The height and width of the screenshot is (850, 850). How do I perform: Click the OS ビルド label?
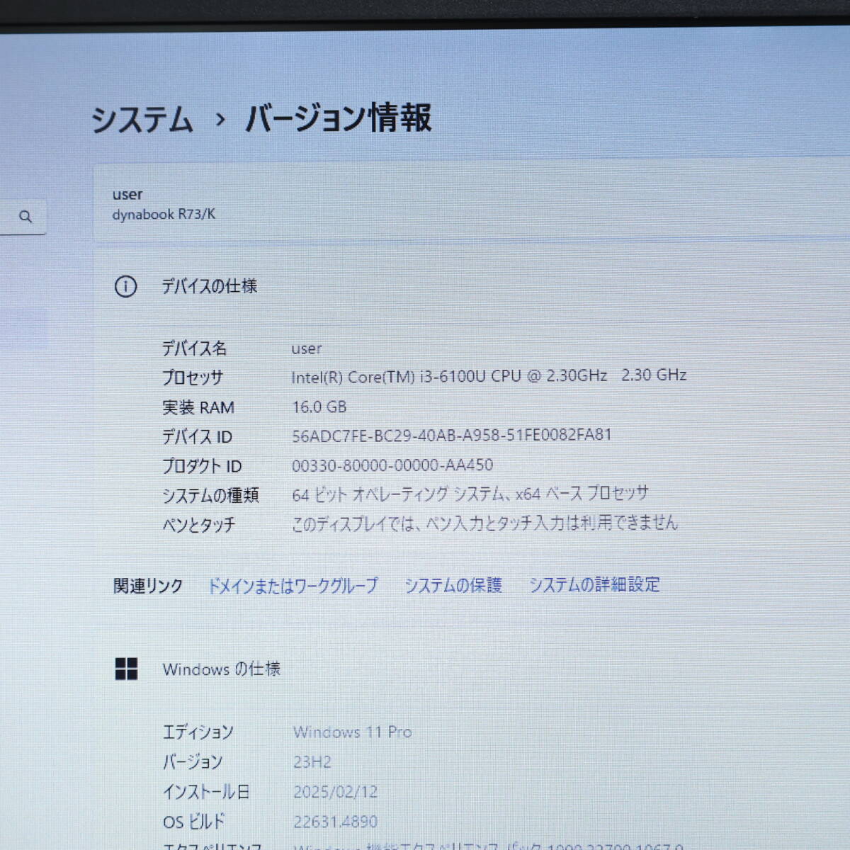pyautogui.click(x=193, y=822)
